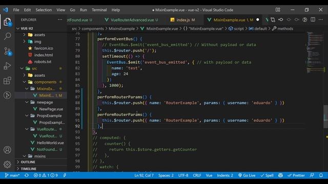328x184 pixels.
Task: Open the View menu
Action: [60, 10]
